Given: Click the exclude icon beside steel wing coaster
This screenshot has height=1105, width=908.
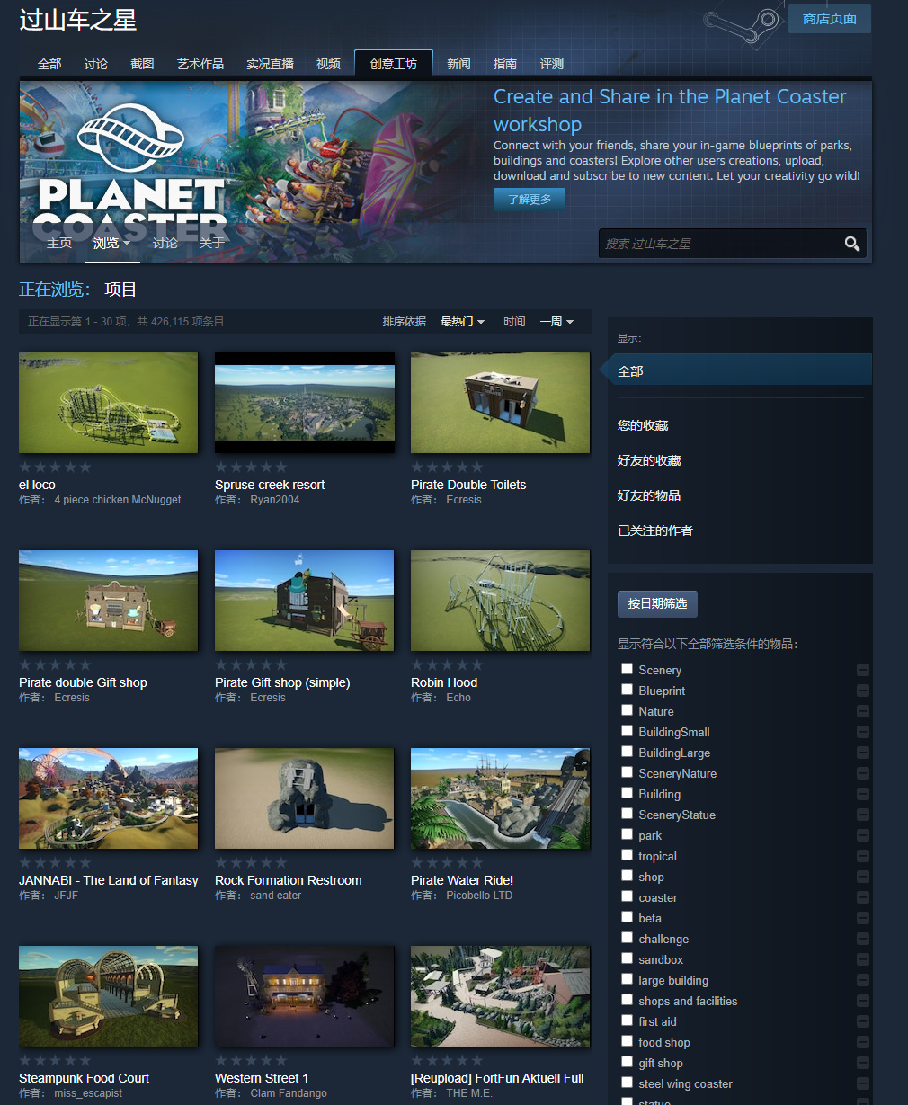Looking at the screenshot, I should 863,1083.
